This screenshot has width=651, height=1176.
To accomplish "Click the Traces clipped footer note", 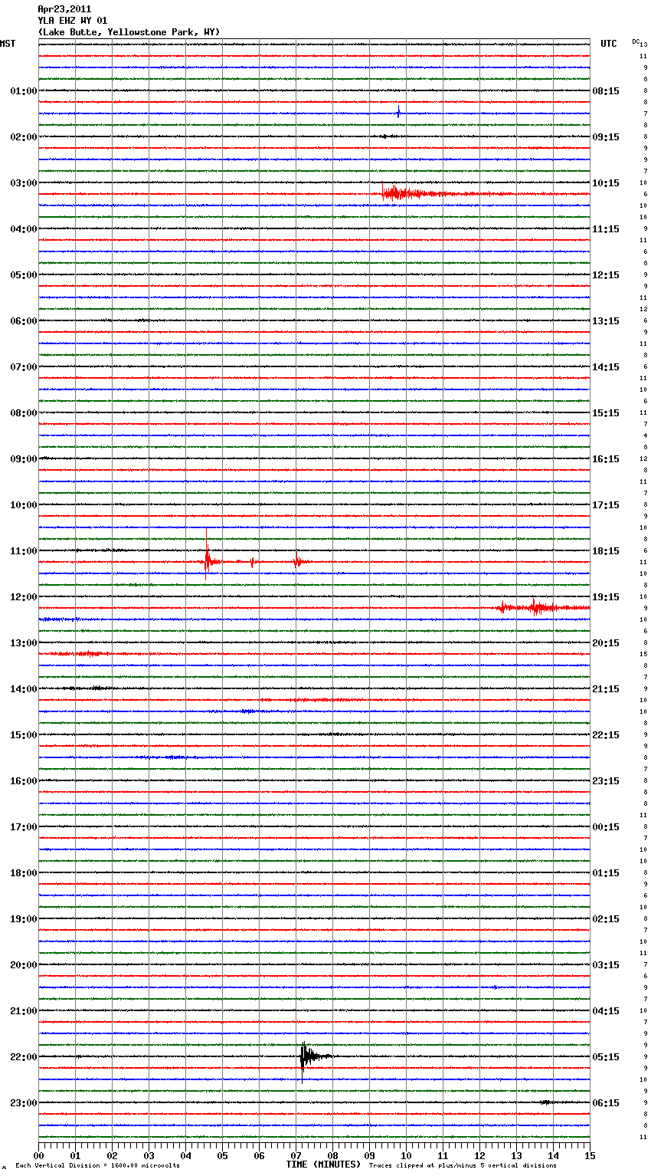I will click(x=463, y=1166).
